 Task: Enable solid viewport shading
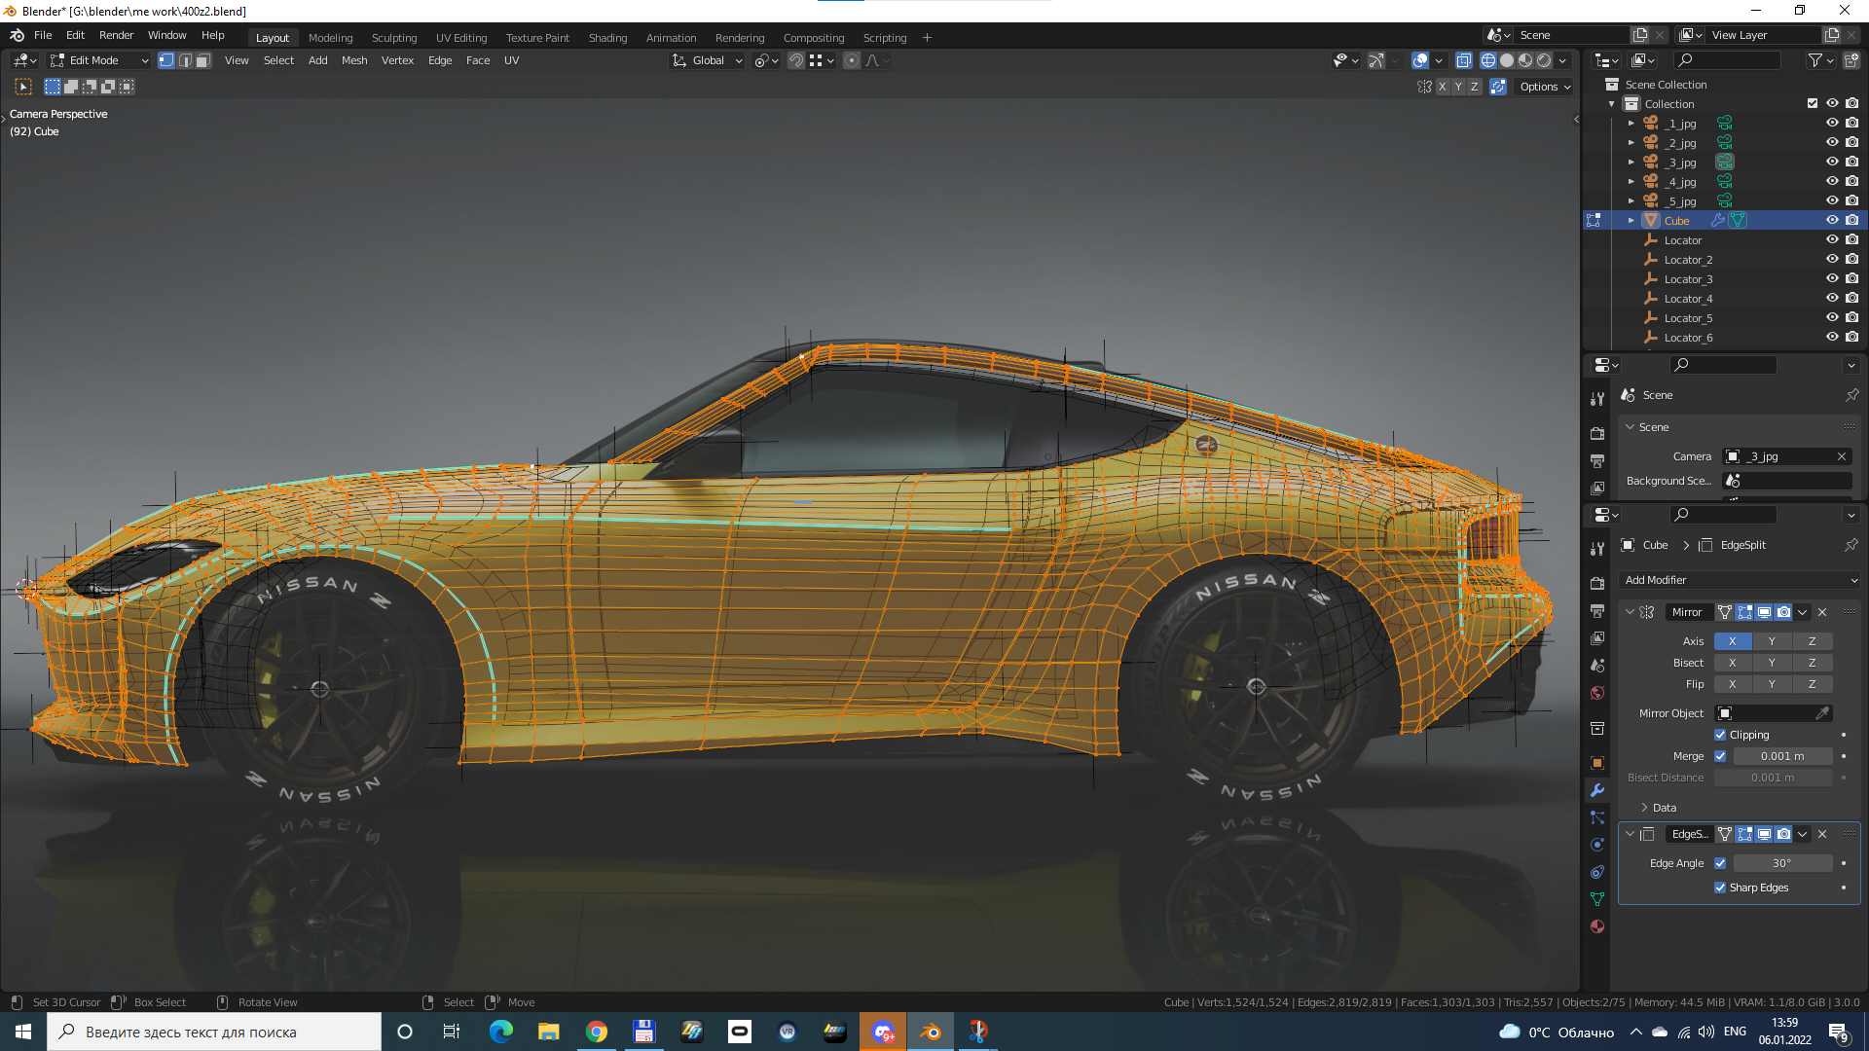coord(1507,60)
